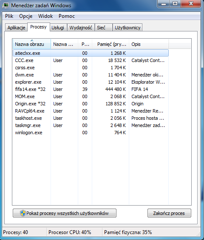
Task: Open the Opcje menu
Action: 26,16
